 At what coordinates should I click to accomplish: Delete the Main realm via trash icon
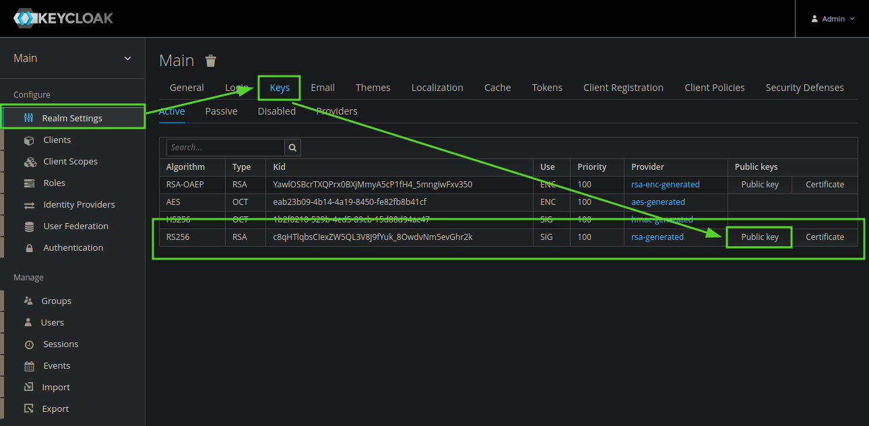click(x=211, y=60)
